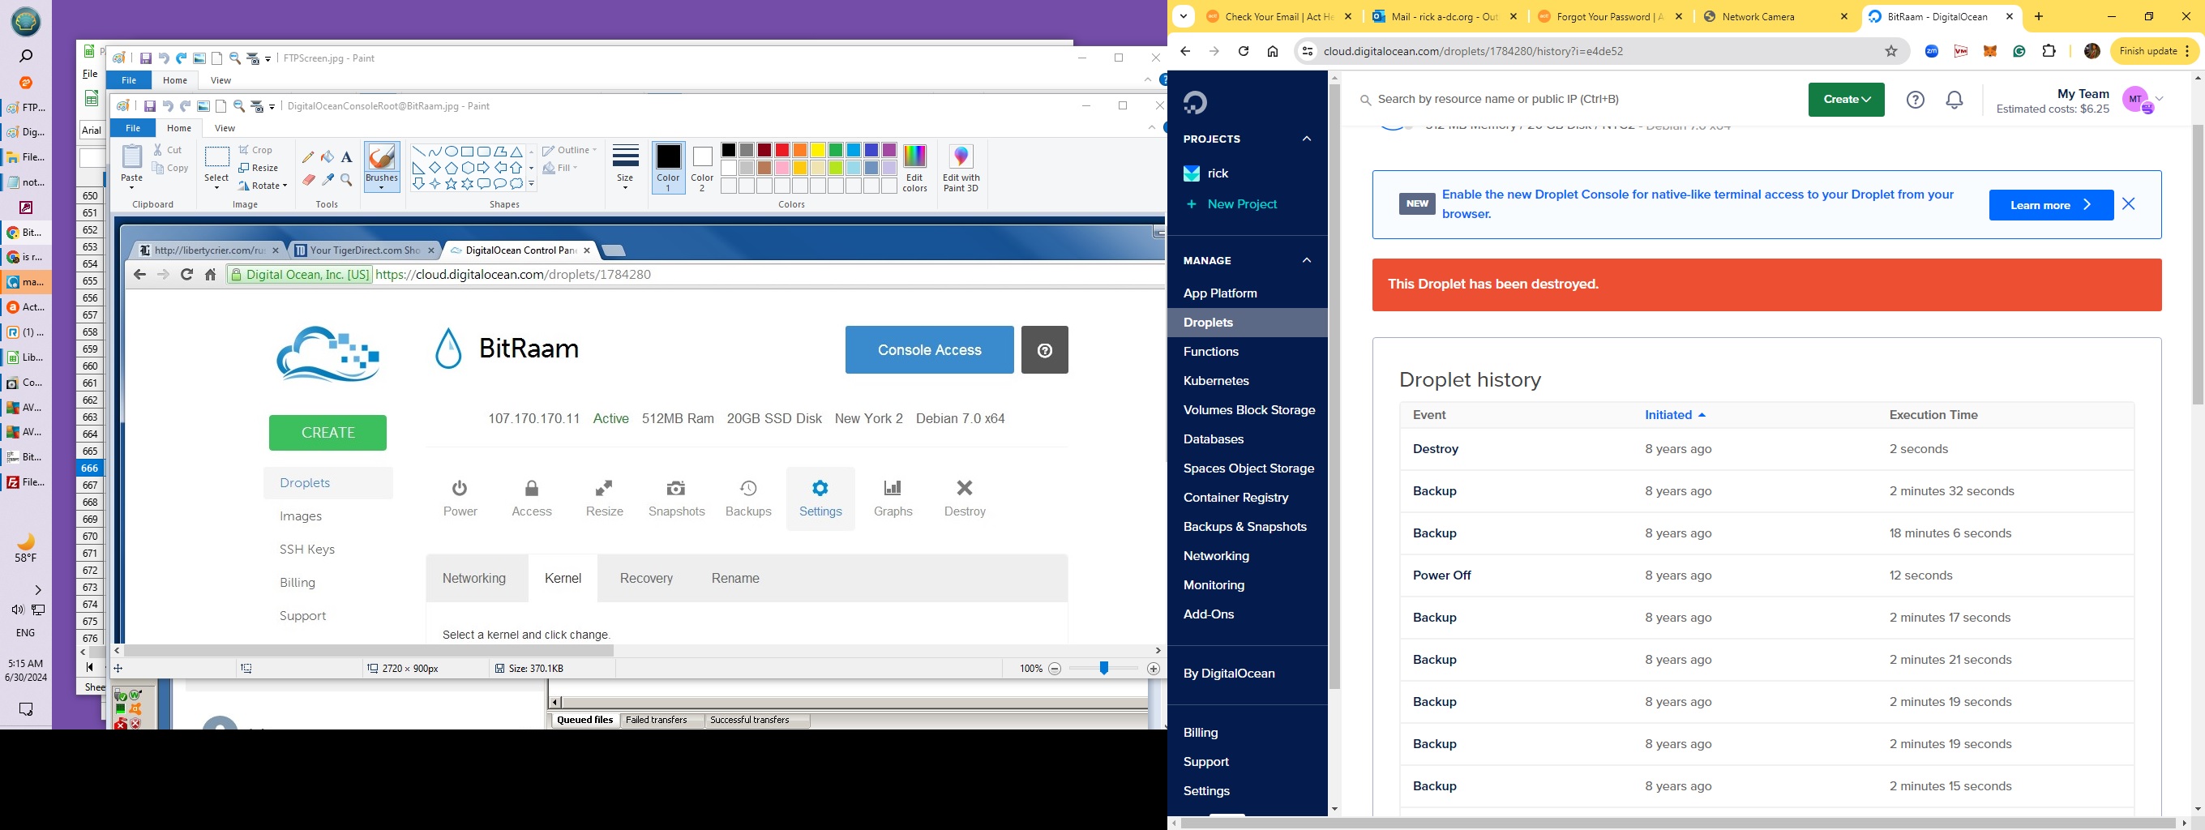The width and height of the screenshot is (2205, 830).
Task: Click the Learn more button
Action: point(2051,205)
